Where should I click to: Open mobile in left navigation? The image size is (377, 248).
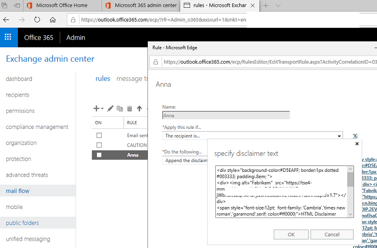pos(14,207)
